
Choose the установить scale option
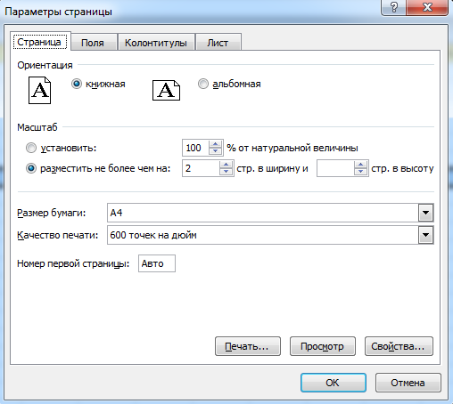click(31, 148)
